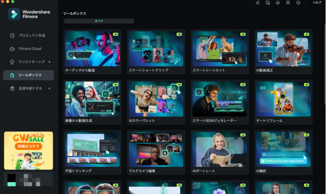Open the オートリフレーム tool card
The width and height of the screenshot is (326, 194).
click(x=283, y=102)
